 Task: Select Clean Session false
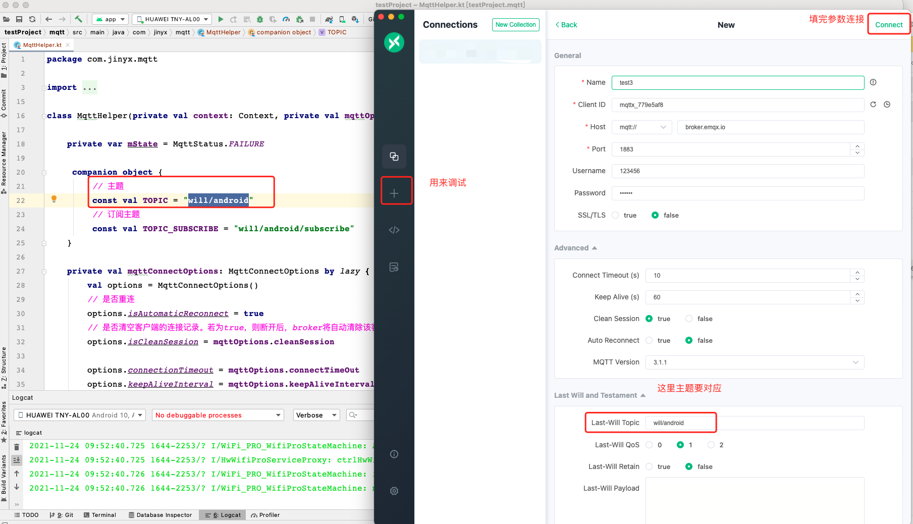tap(689, 319)
